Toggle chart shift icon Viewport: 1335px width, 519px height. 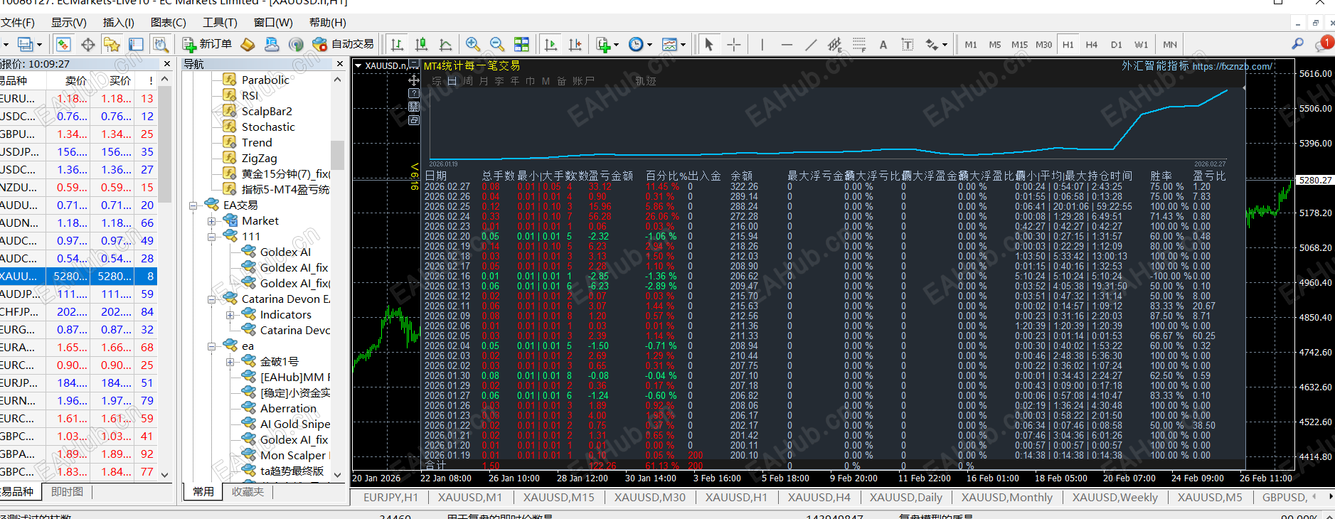coord(575,44)
